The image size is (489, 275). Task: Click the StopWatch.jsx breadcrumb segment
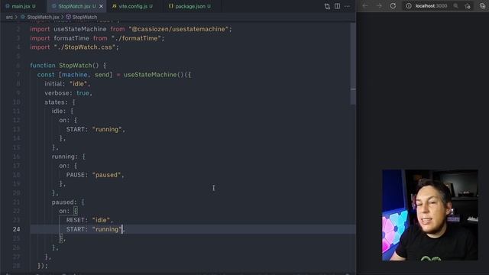(43, 17)
